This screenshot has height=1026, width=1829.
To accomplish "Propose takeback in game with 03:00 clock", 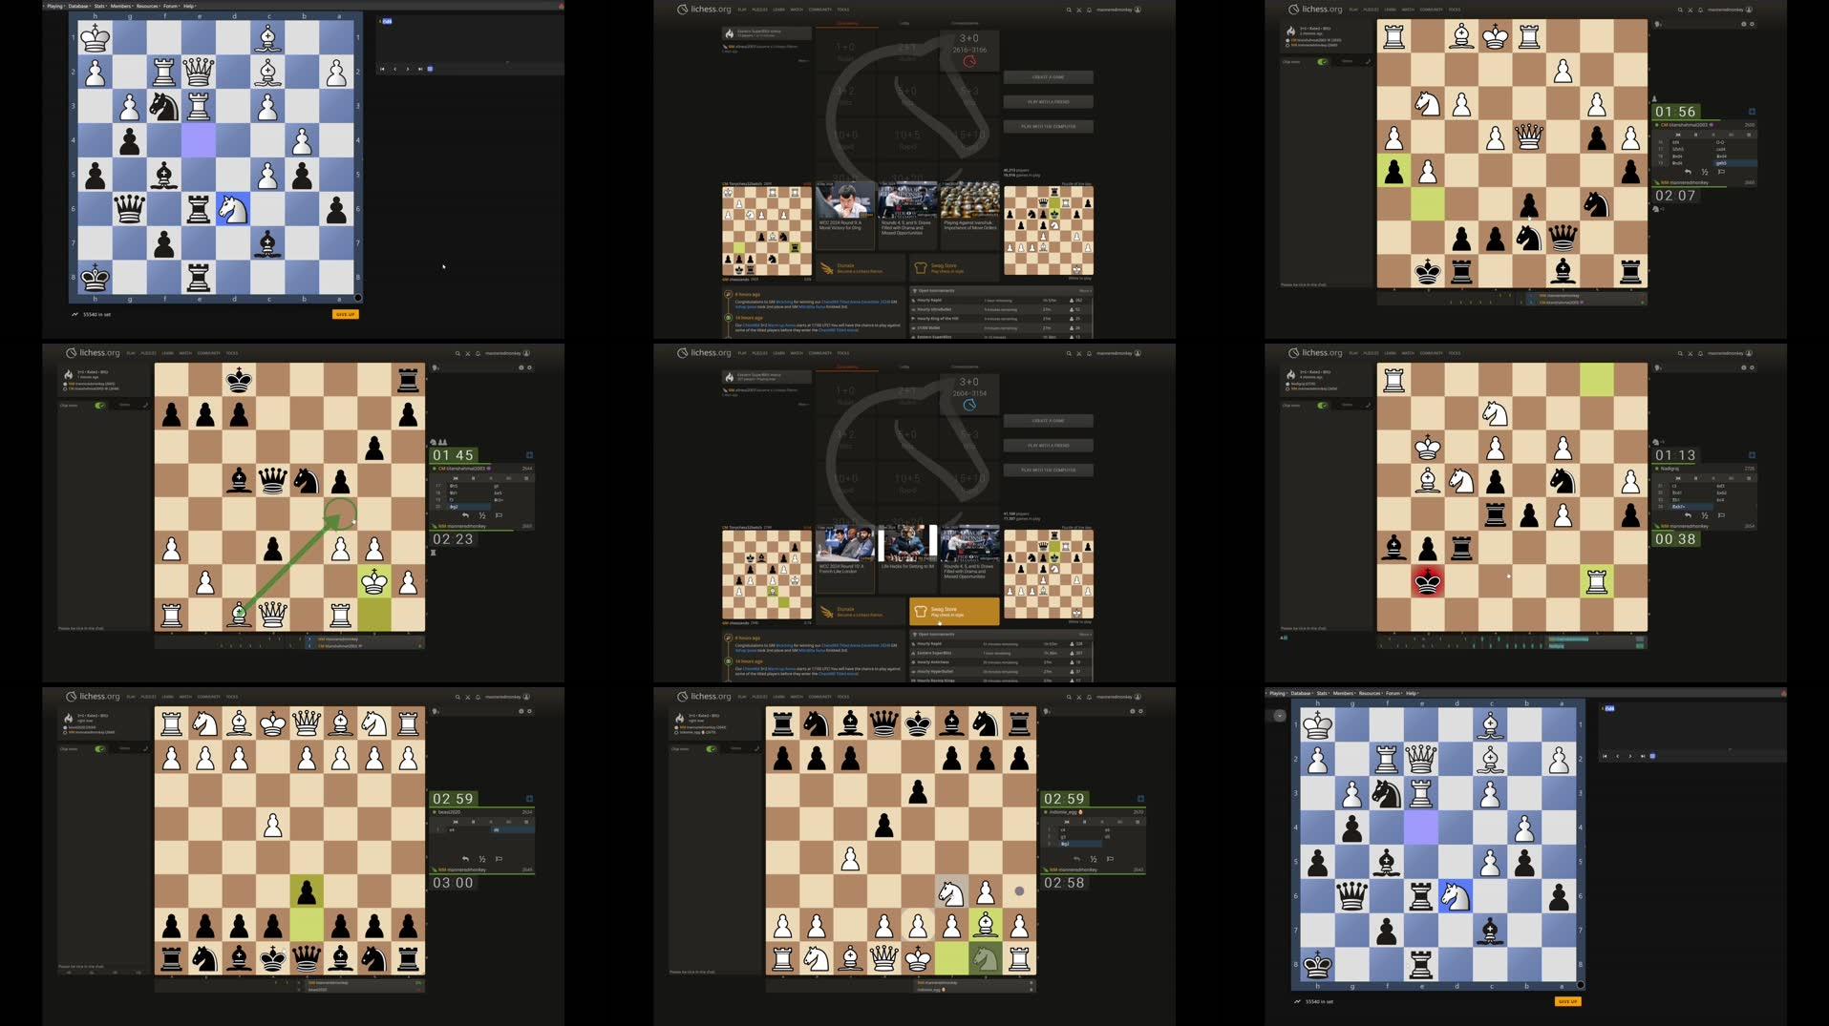I will (x=465, y=859).
